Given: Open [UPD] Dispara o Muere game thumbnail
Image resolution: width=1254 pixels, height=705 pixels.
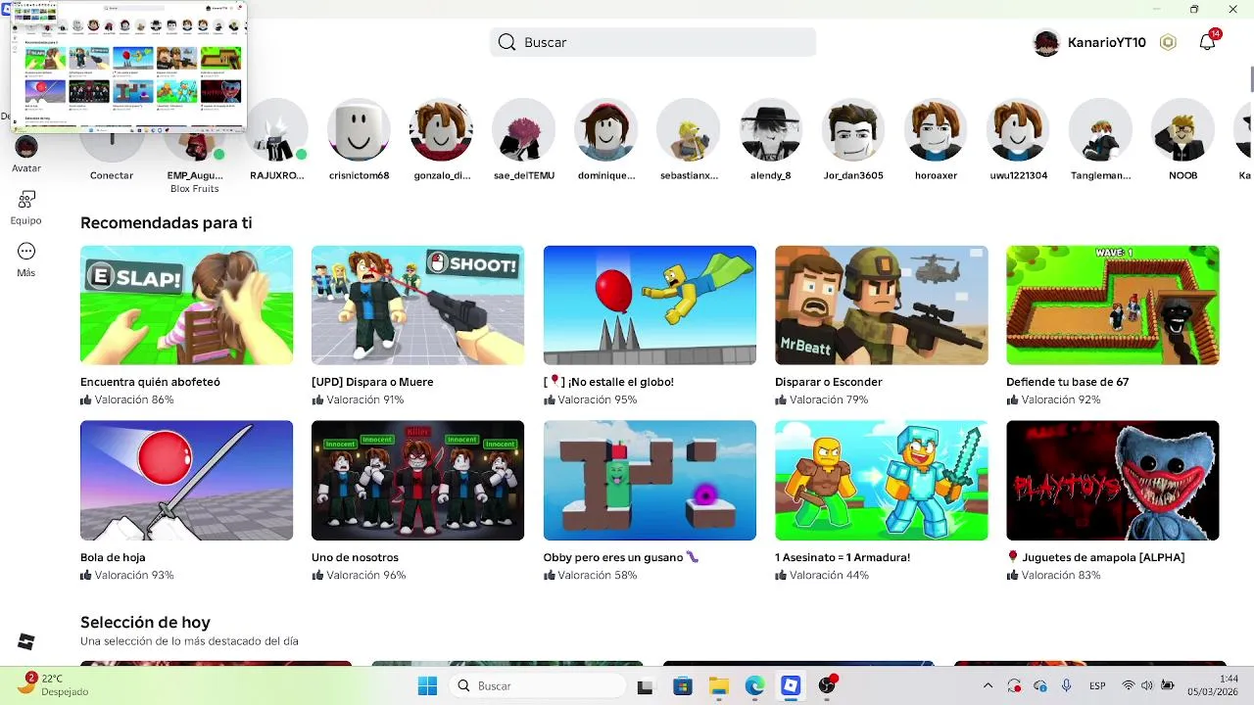Looking at the screenshot, I should pos(417,305).
